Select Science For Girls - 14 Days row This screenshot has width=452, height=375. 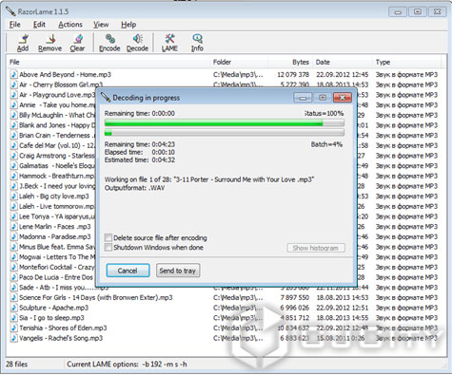point(224,297)
